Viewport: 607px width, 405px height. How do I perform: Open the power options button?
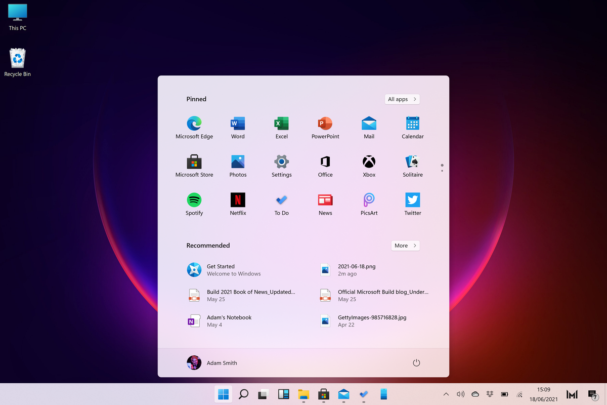416,363
